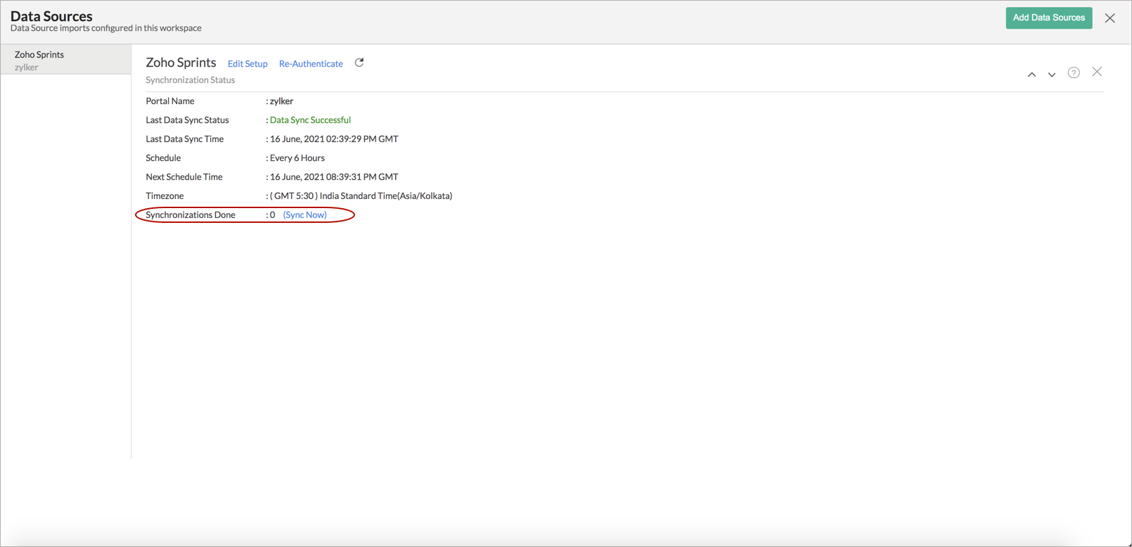Click the Portal Name label
The image size is (1132, 547).
(170, 101)
